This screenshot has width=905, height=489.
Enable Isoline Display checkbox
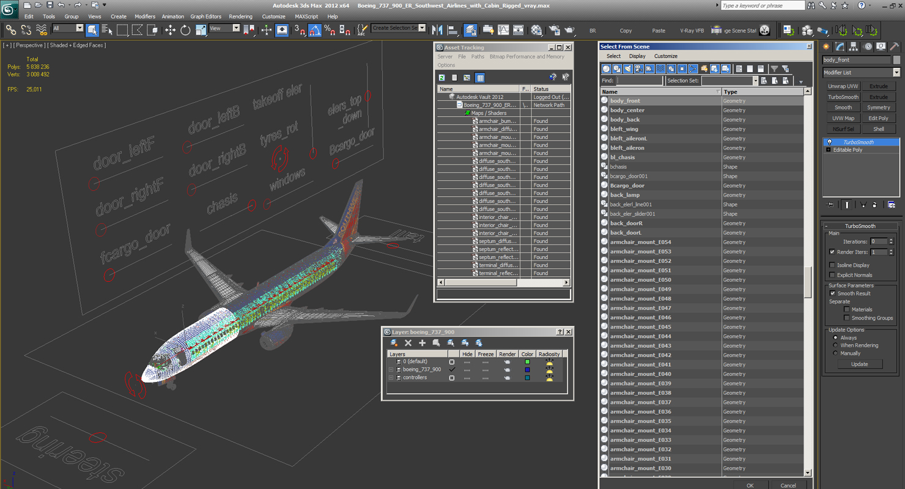click(832, 265)
